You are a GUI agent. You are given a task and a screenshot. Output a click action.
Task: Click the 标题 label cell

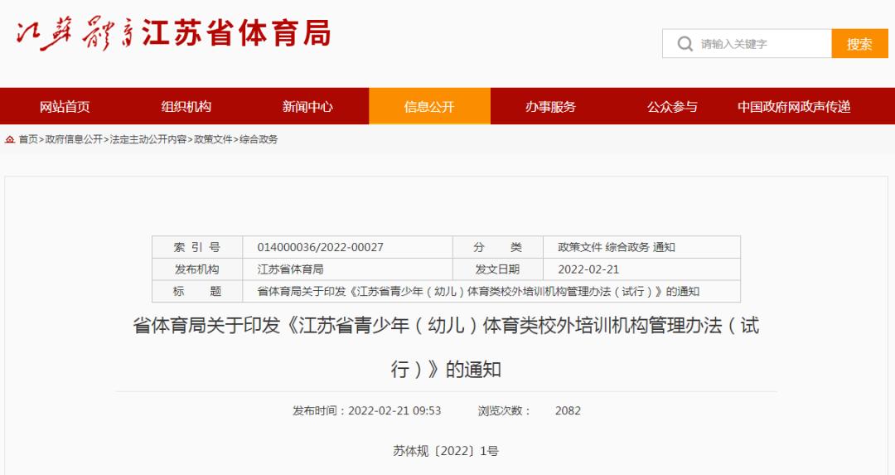pyautogui.click(x=197, y=291)
